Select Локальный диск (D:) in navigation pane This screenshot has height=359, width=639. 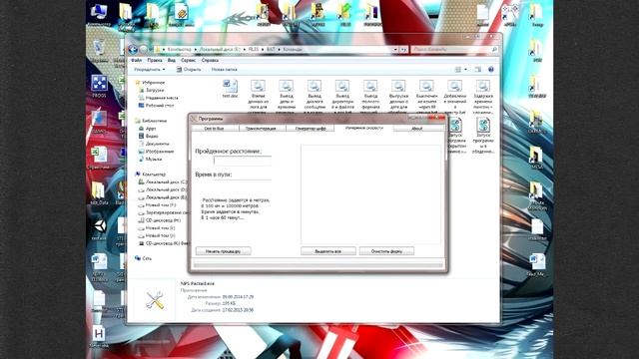163,189
